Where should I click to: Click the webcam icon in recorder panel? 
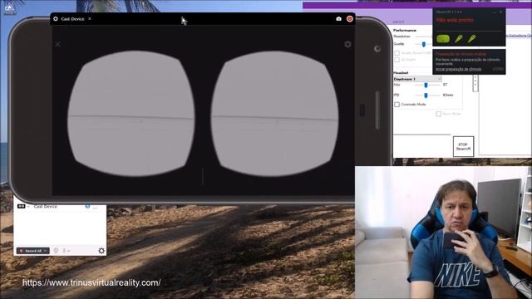point(56,251)
